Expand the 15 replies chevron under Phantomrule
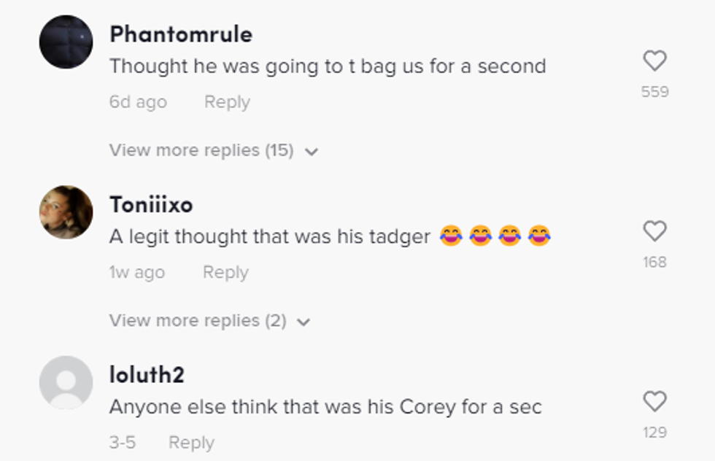This screenshot has height=461, width=715. pyautogui.click(x=312, y=152)
